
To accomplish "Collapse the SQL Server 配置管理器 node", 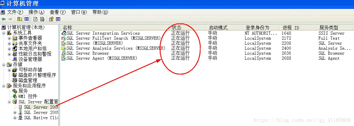I will tap(9, 102).
